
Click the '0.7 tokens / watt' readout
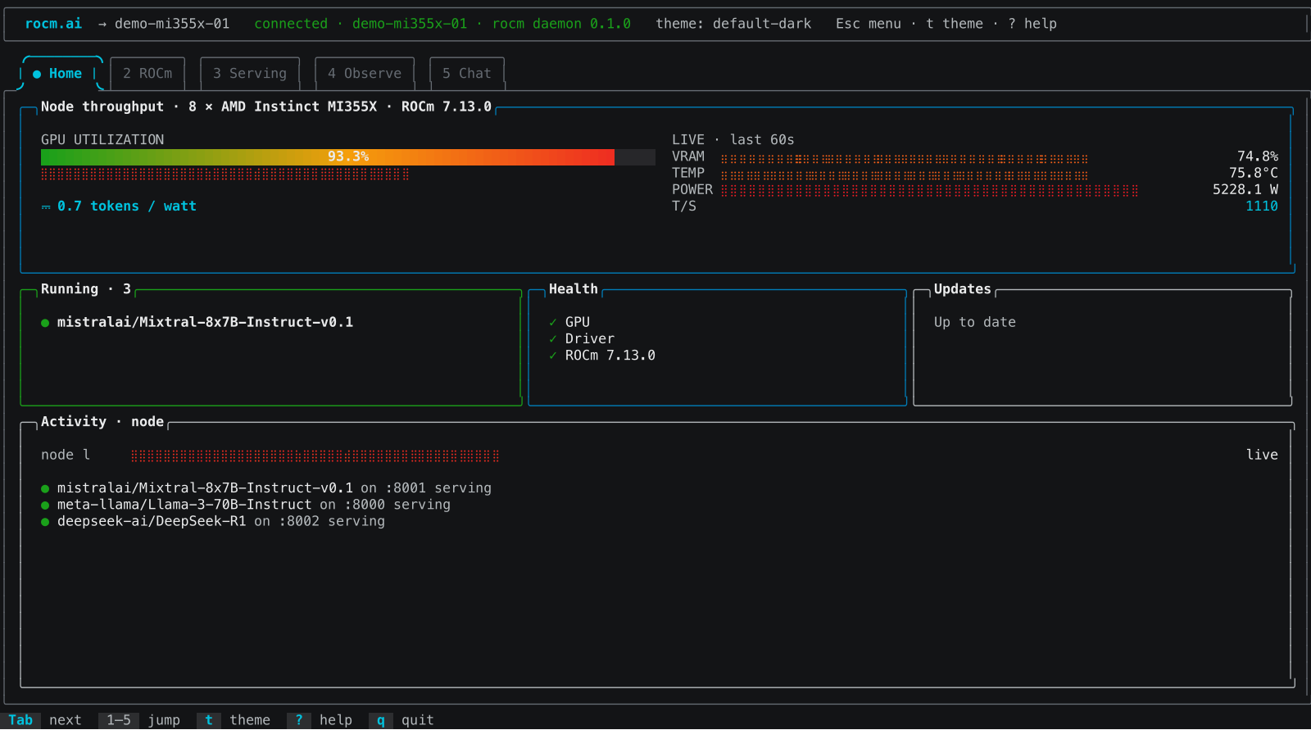tap(127, 206)
